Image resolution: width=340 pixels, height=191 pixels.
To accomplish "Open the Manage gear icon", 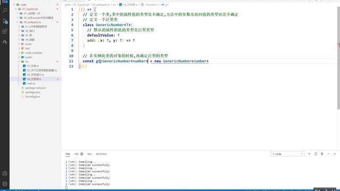I will pyautogui.click(x=5, y=184).
